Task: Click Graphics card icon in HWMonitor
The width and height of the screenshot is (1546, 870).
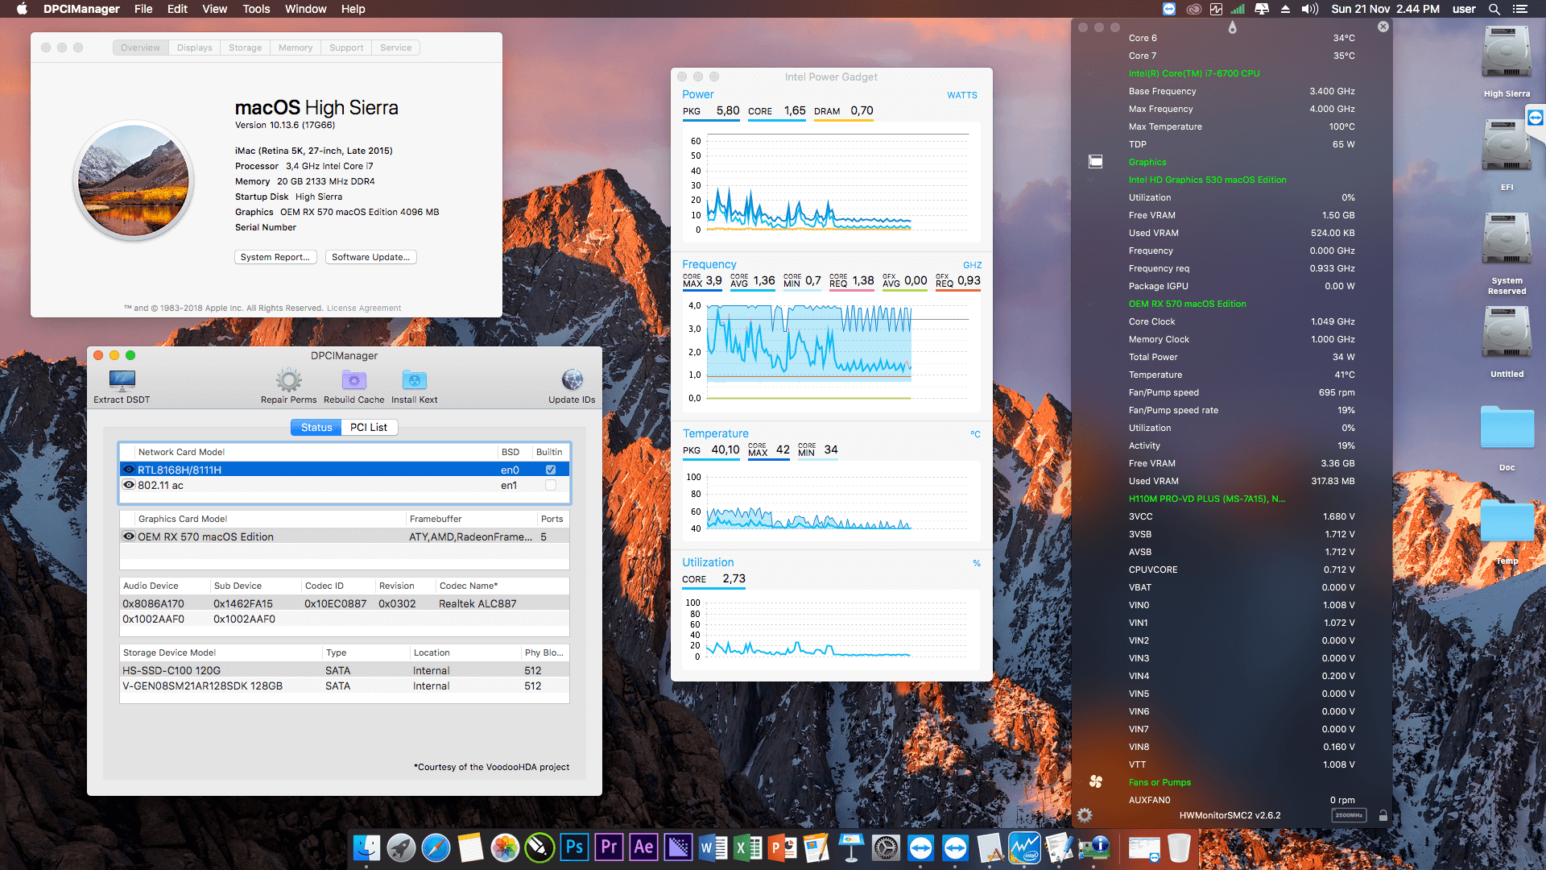Action: [x=1096, y=162]
